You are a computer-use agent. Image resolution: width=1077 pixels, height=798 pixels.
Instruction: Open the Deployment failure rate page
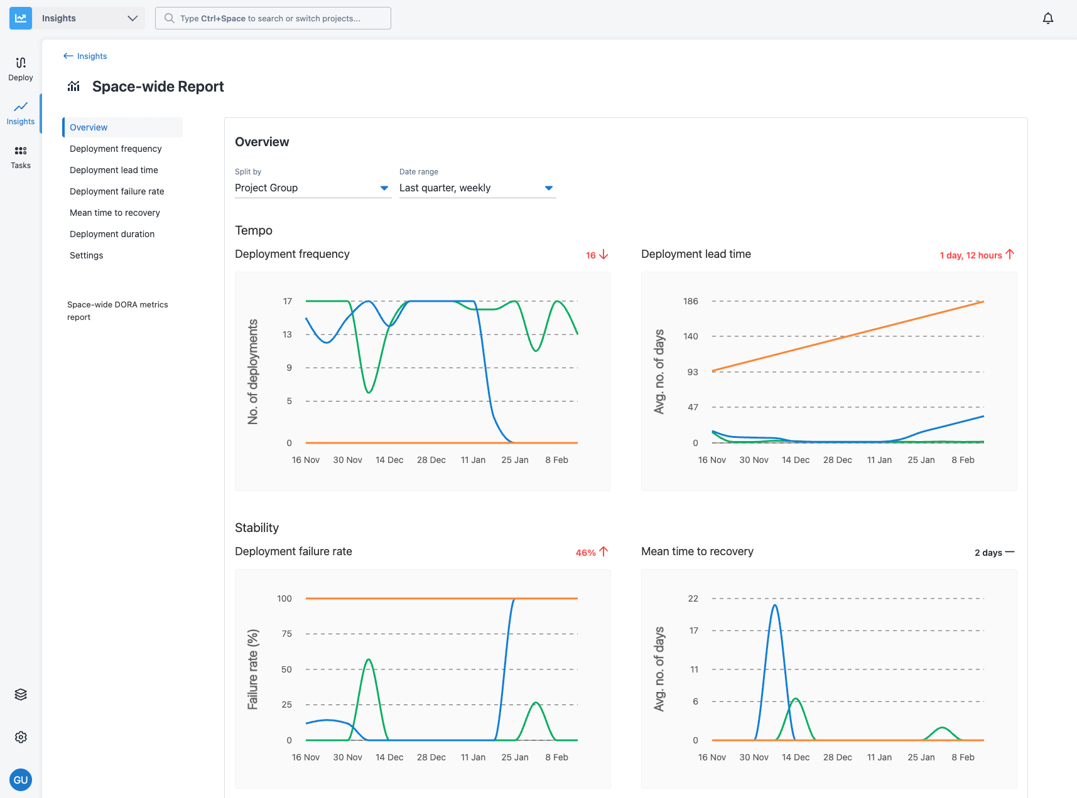coord(117,191)
